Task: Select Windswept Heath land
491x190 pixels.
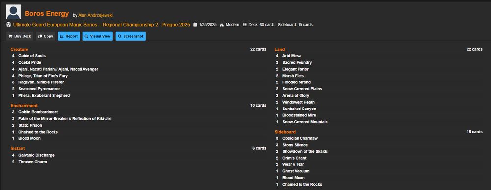Action: pos(299,102)
